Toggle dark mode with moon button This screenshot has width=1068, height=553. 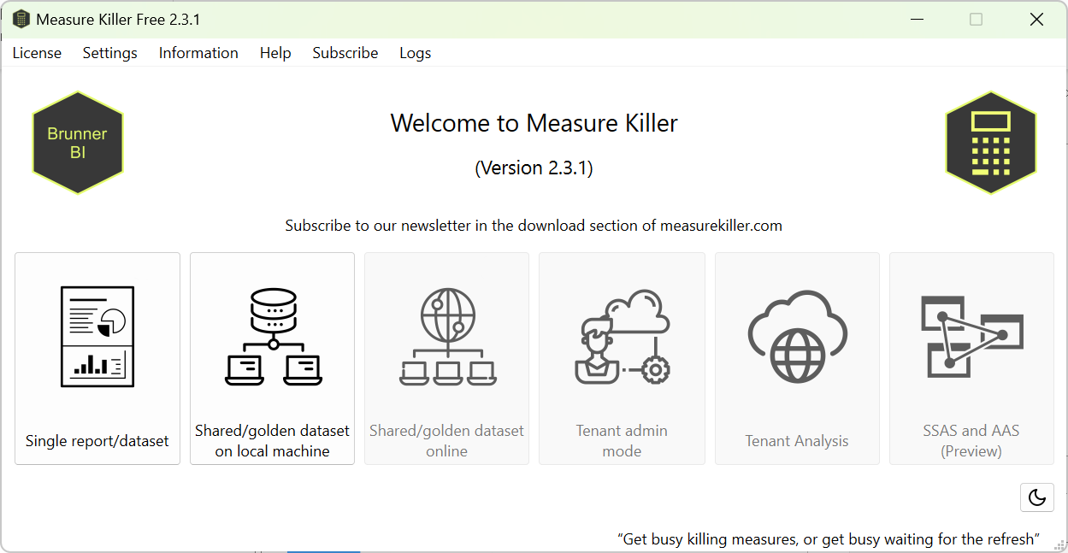point(1036,497)
